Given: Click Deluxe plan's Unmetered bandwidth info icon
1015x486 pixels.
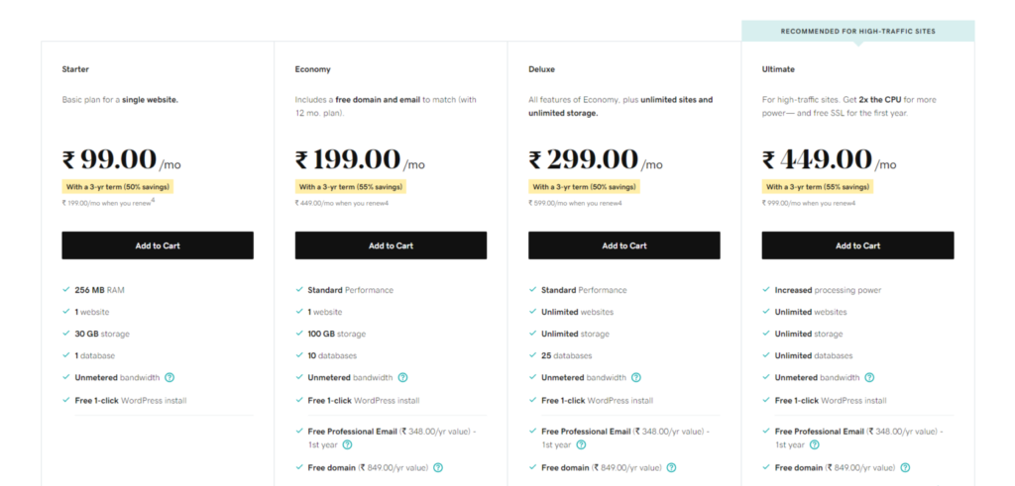Looking at the screenshot, I should coord(636,377).
